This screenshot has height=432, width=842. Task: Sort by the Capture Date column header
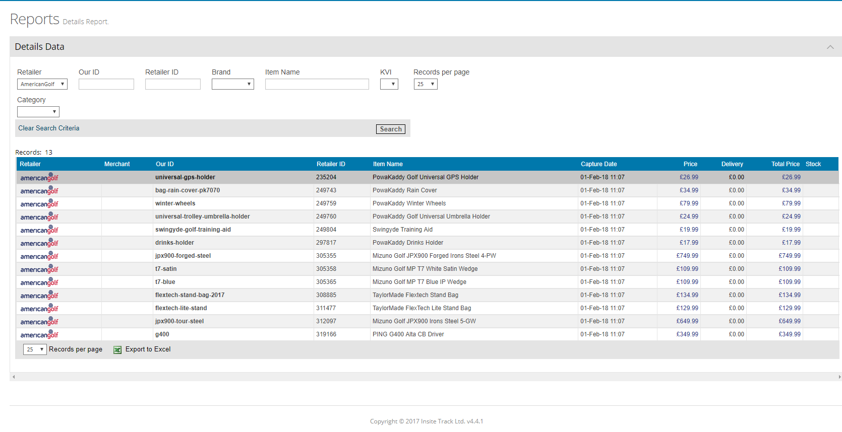(x=598, y=164)
